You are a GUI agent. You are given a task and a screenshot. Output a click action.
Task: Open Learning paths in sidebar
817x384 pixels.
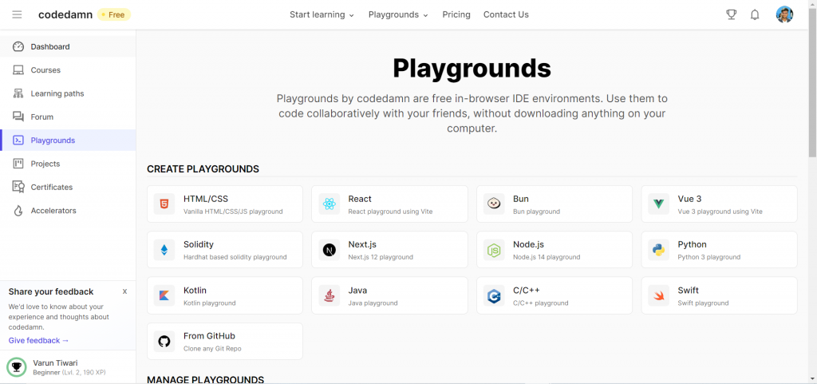point(68,93)
